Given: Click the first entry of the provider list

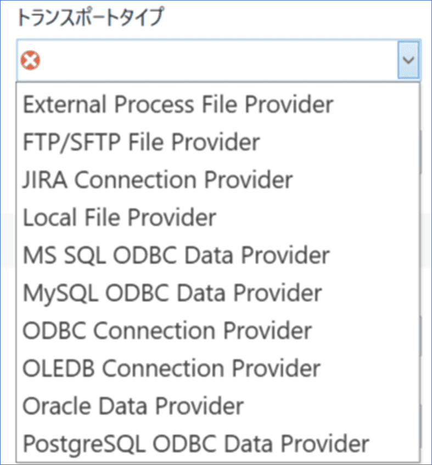Looking at the screenshot, I should 178,104.
